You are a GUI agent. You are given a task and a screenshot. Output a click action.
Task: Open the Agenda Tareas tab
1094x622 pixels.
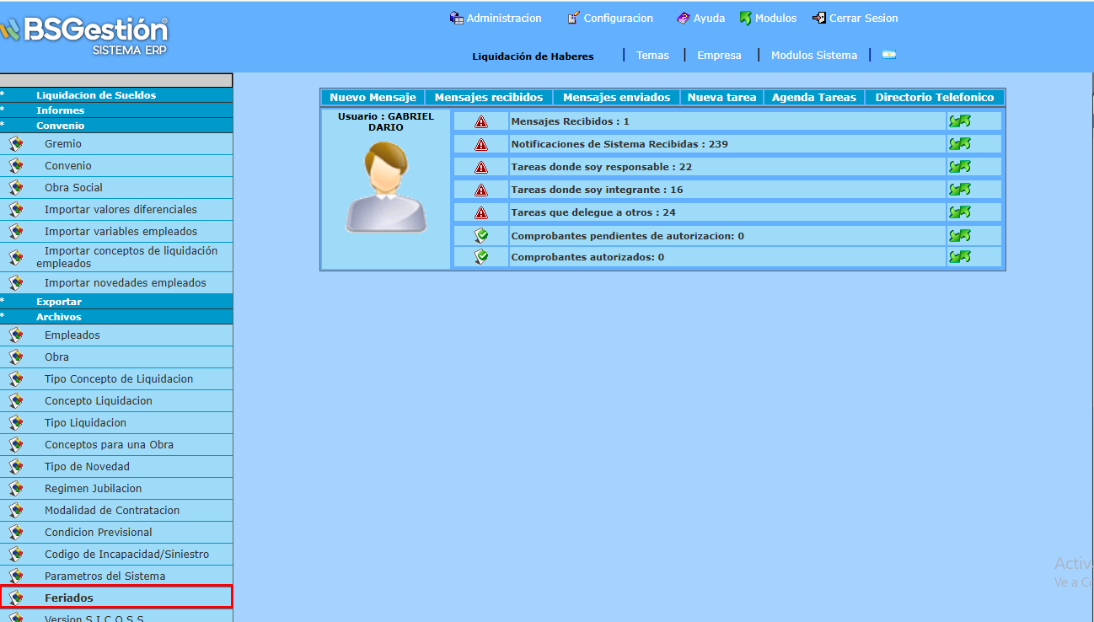(x=814, y=98)
